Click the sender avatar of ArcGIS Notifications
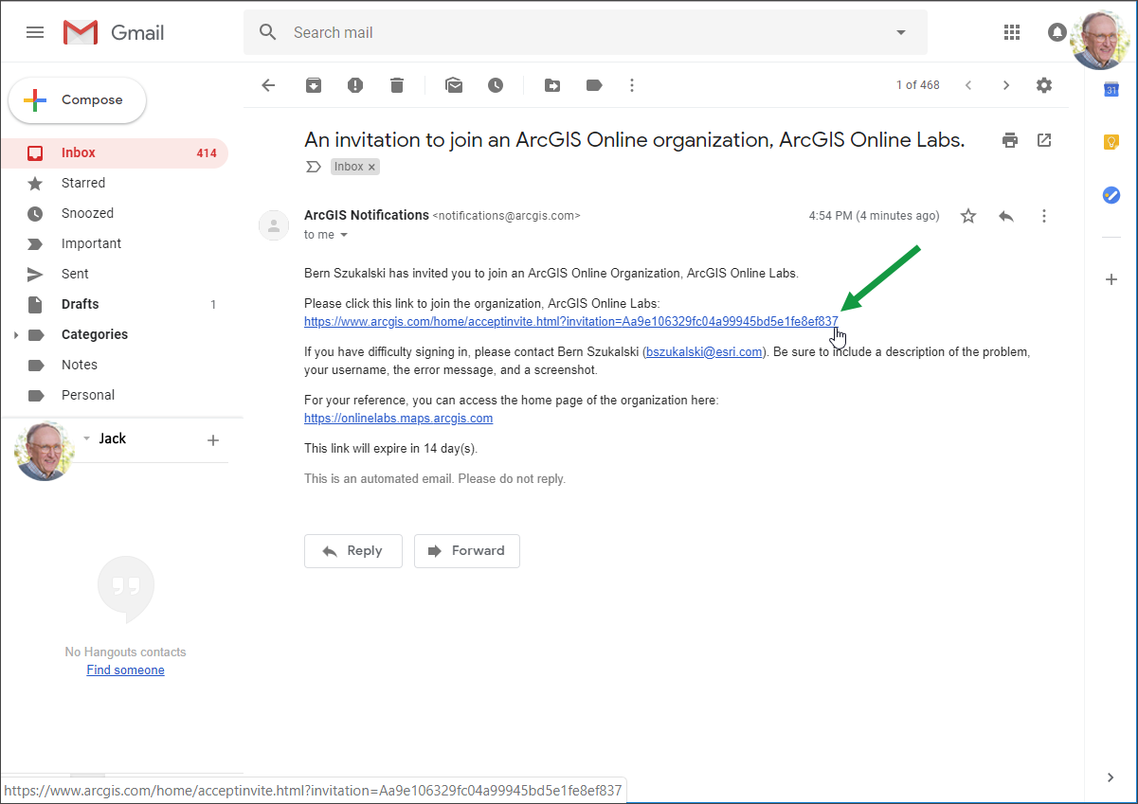The height and width of the screenshot is (804, 1138). tap(274, 225)
